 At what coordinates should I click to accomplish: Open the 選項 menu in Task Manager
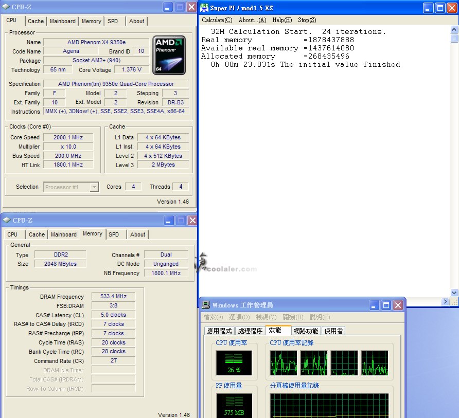pos(239,317)
